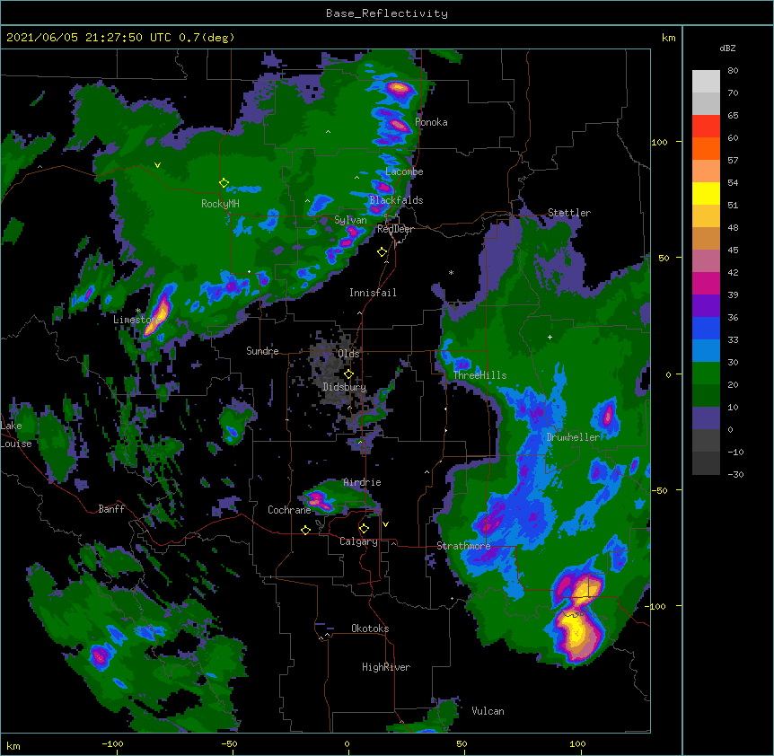Click the 80 value in the dBZ legend
774x756 pixels.
[733, 71]
